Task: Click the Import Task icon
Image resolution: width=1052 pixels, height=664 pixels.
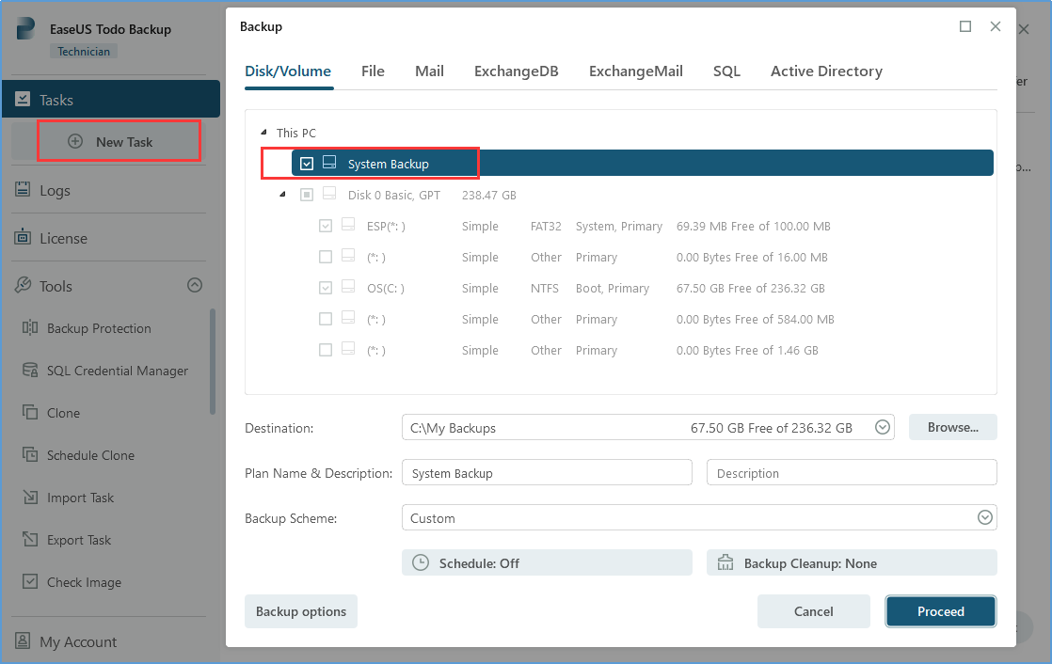Action: [30, 498]
